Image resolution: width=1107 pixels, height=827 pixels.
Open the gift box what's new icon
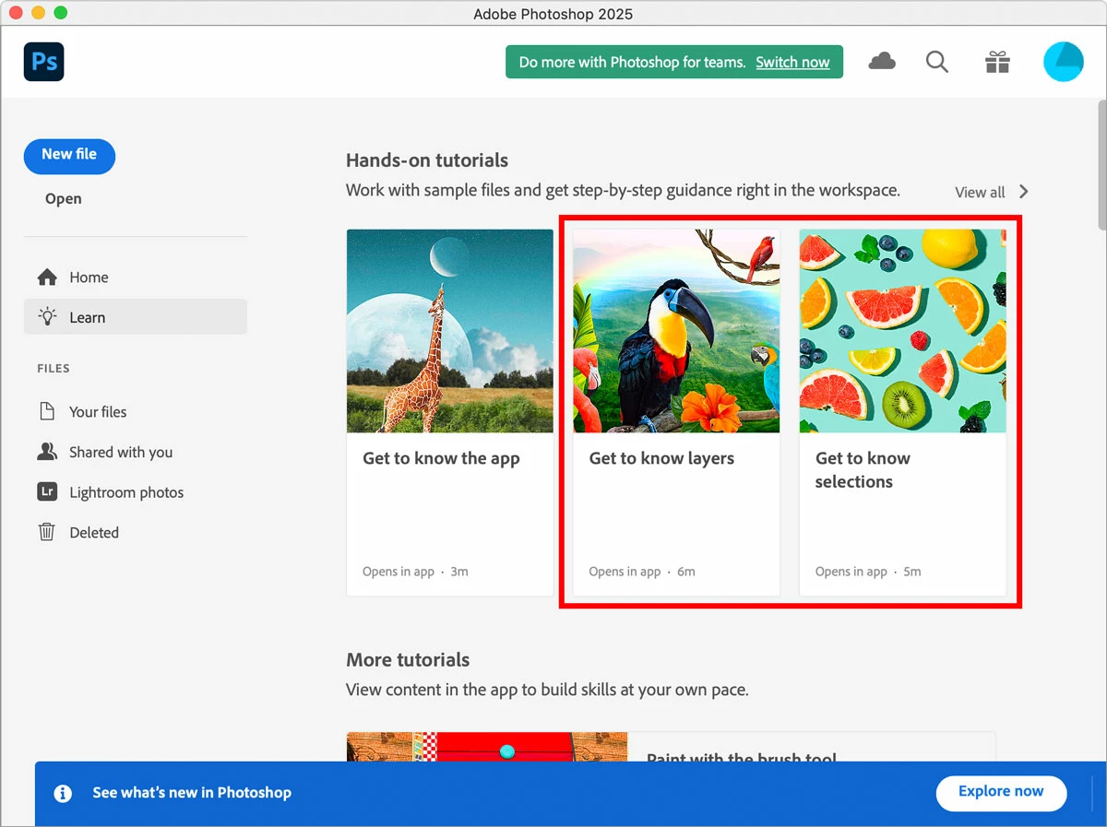point(997,62)
